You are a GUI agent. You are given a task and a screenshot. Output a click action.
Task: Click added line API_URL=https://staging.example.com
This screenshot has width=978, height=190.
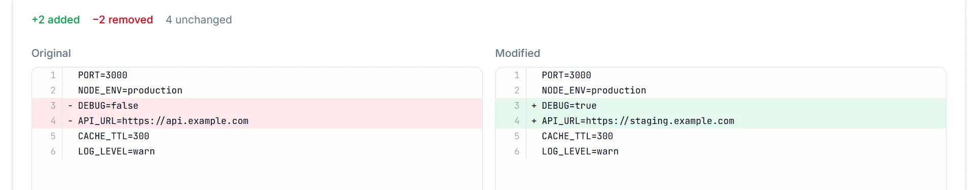(721, 121)
